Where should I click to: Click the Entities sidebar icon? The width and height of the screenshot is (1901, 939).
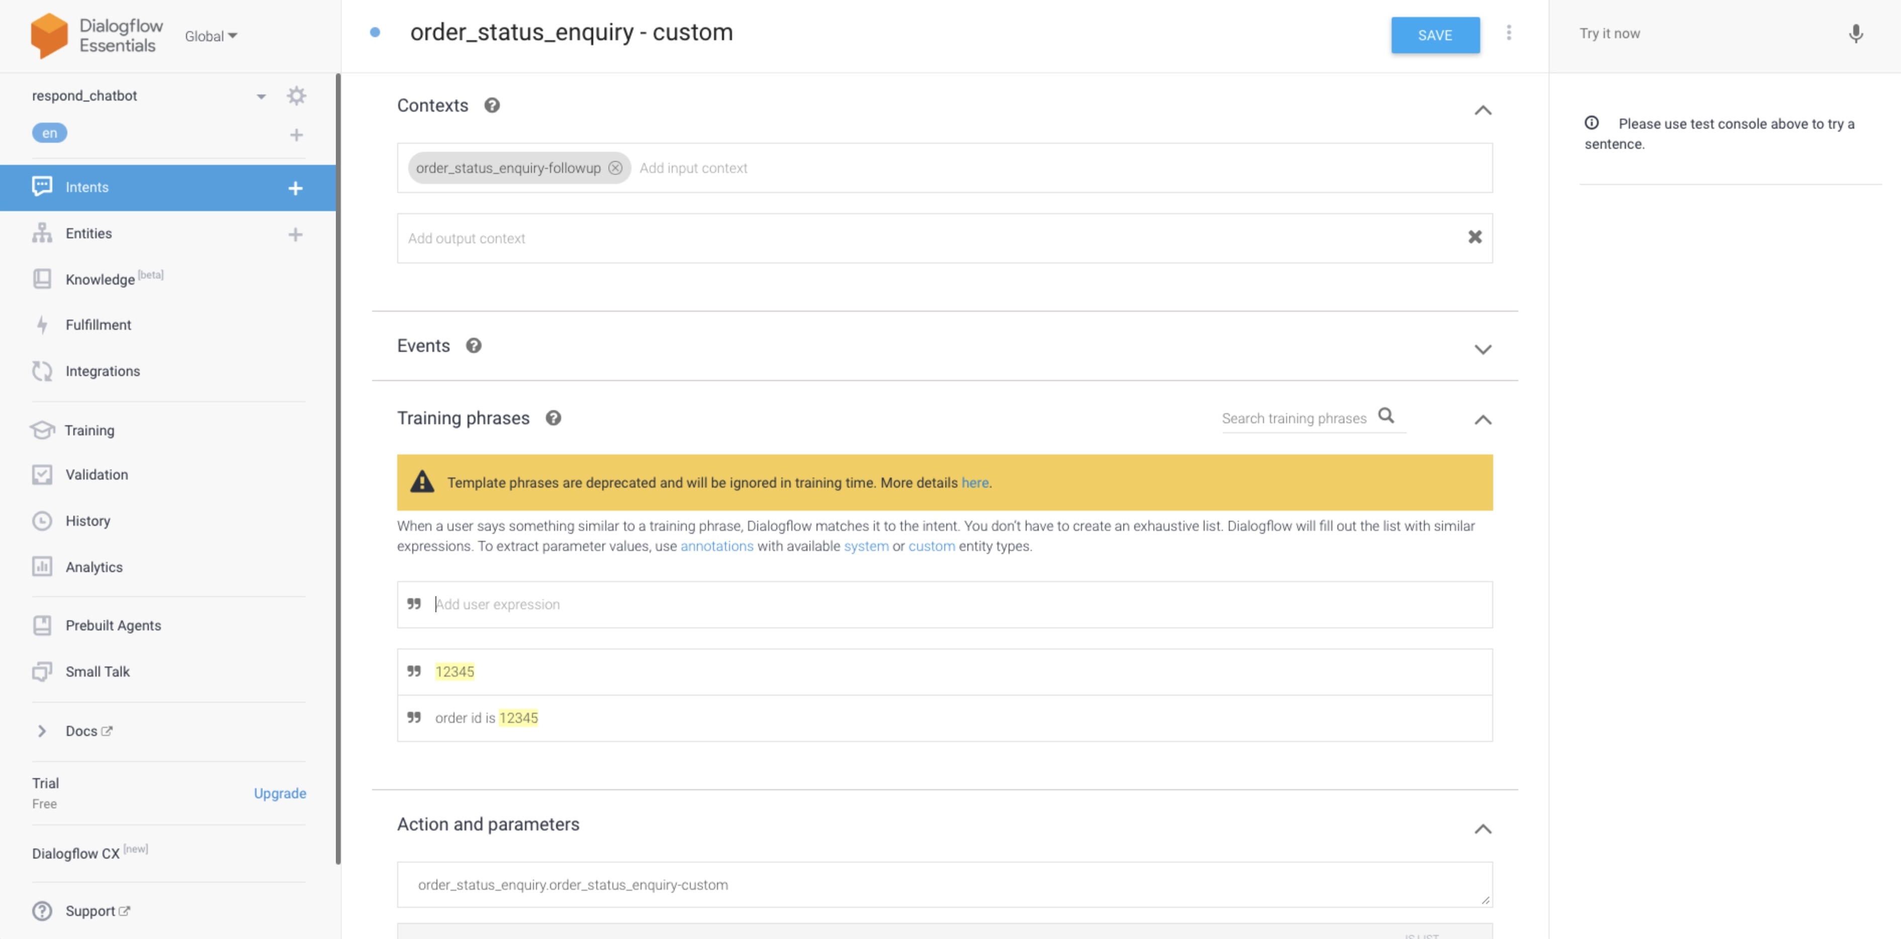coord(41,233)
